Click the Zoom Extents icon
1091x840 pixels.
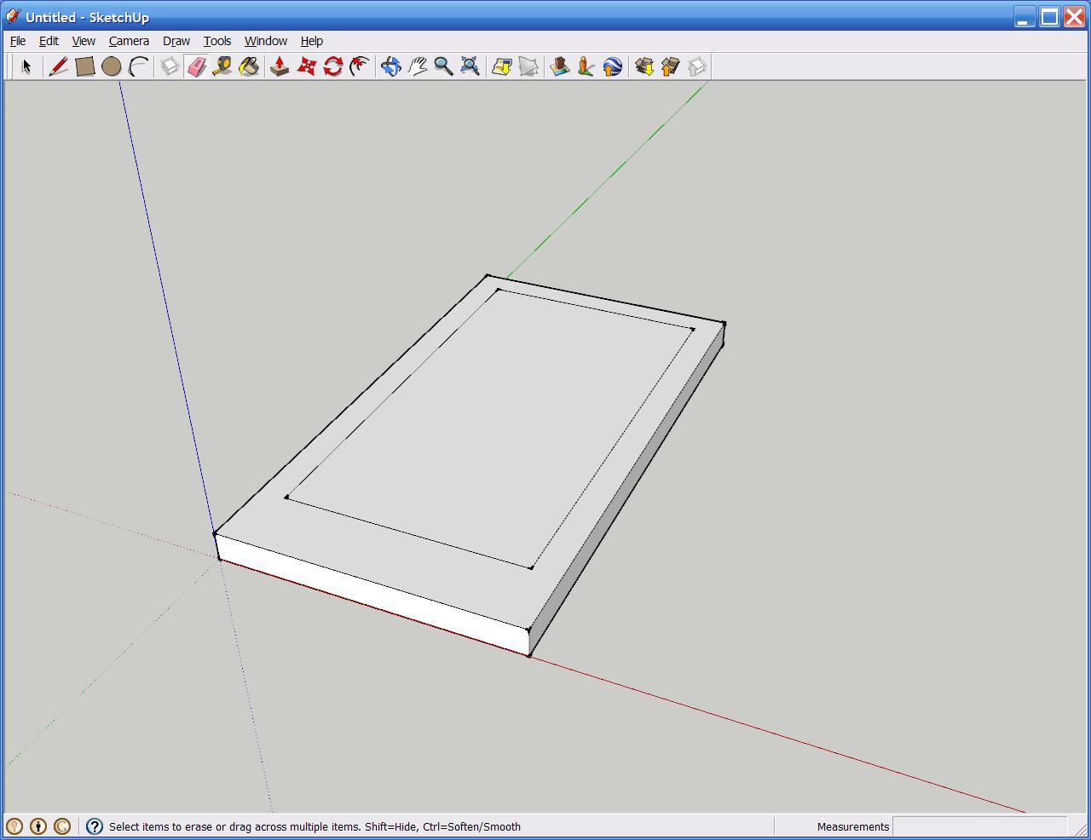click(470, 66)
